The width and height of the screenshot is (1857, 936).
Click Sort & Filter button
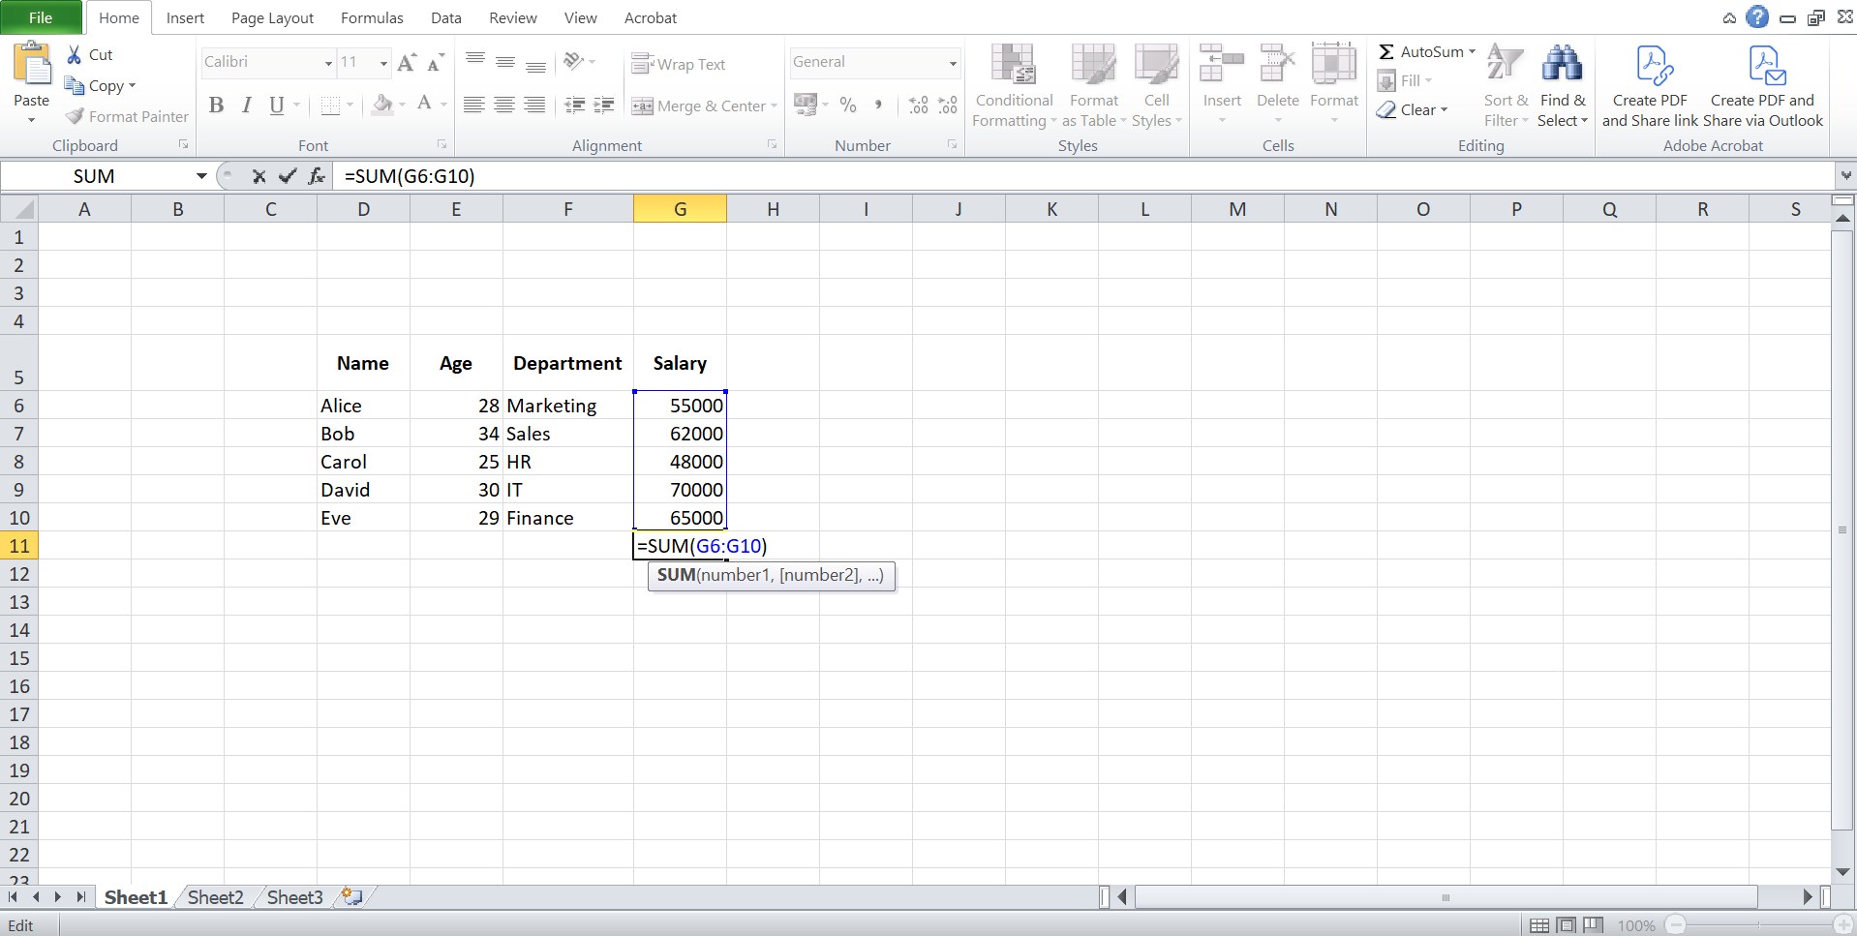[x=1506, y=86]
